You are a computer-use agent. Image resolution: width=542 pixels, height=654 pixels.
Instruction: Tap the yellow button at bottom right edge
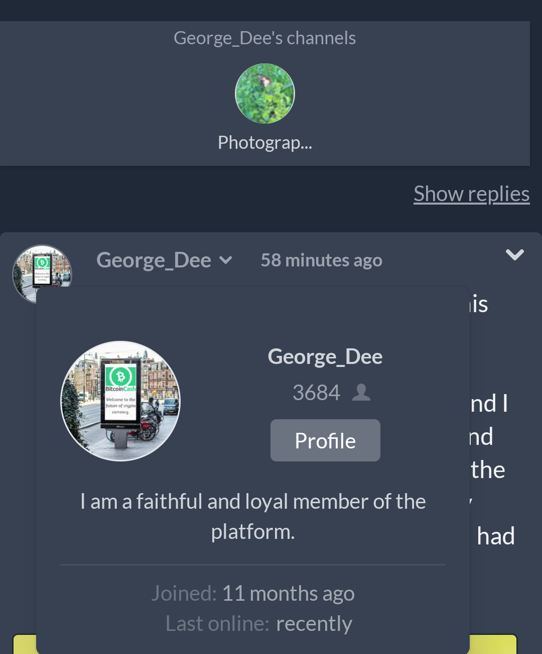pos(493,644)
